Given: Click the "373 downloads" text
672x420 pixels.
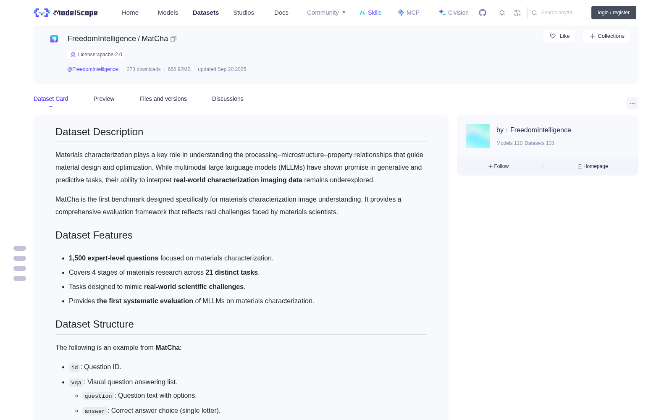Looking at the screenshot, I should pos(144,69).
